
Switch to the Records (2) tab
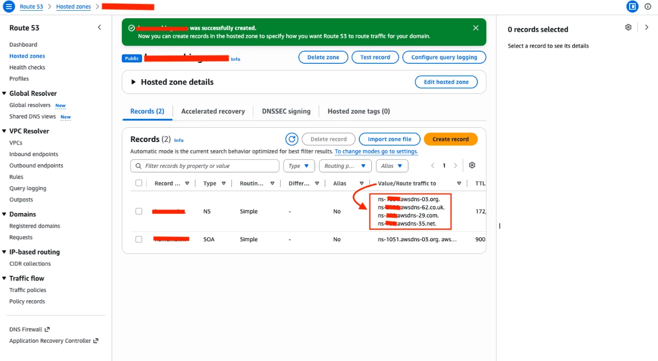pyautogui.click(x=147, y=111)
